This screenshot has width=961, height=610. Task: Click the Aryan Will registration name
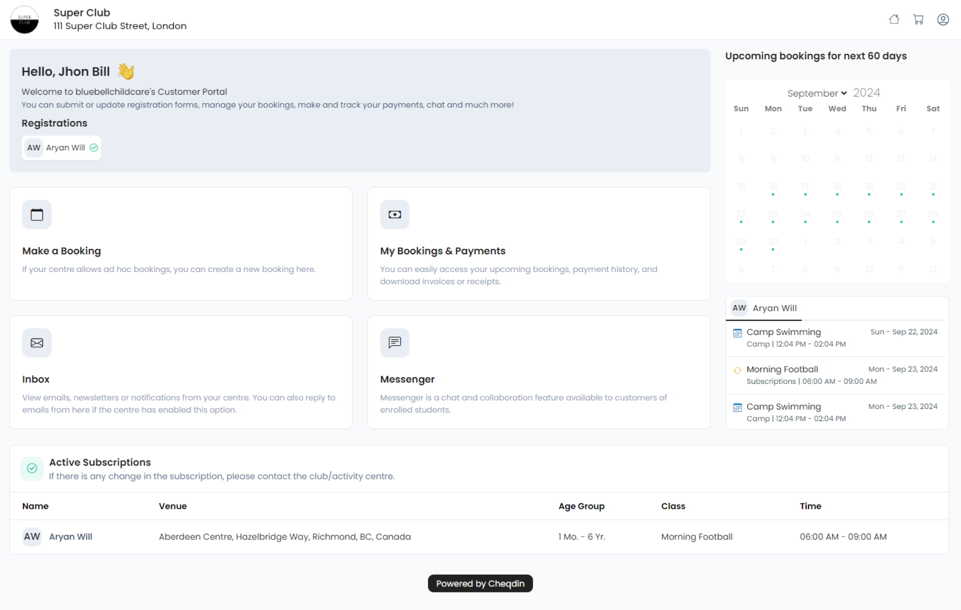point(66,148)
